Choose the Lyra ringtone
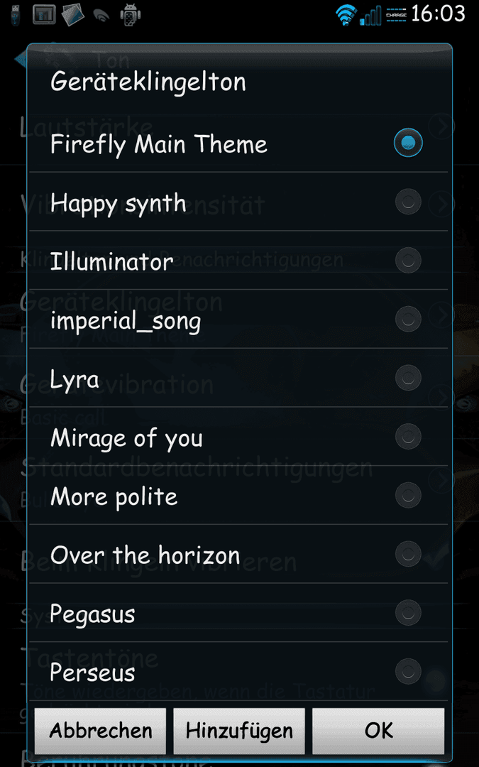 pos(238,378)
